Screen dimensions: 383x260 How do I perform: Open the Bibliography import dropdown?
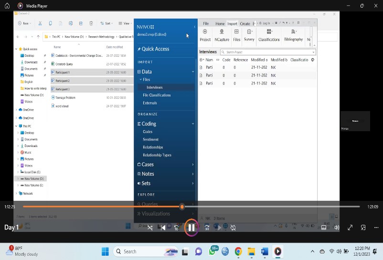(293, 35)
